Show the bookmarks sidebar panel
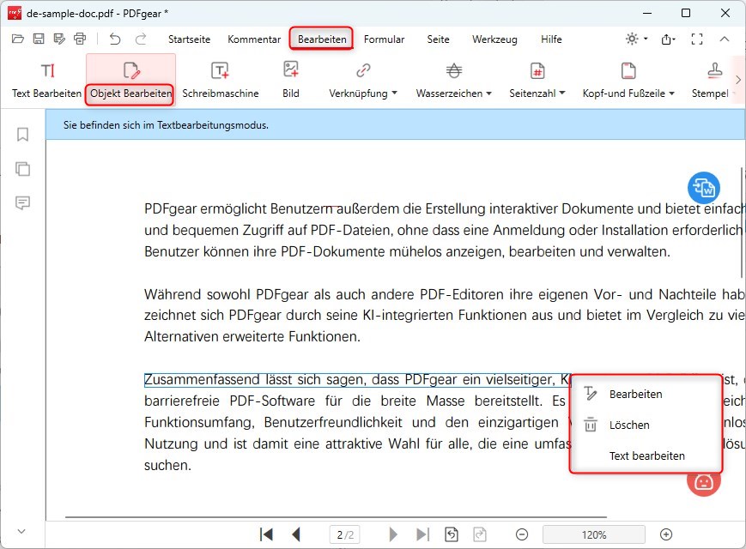The width and height of the screenshot is (746, 549). pos(22,135)
